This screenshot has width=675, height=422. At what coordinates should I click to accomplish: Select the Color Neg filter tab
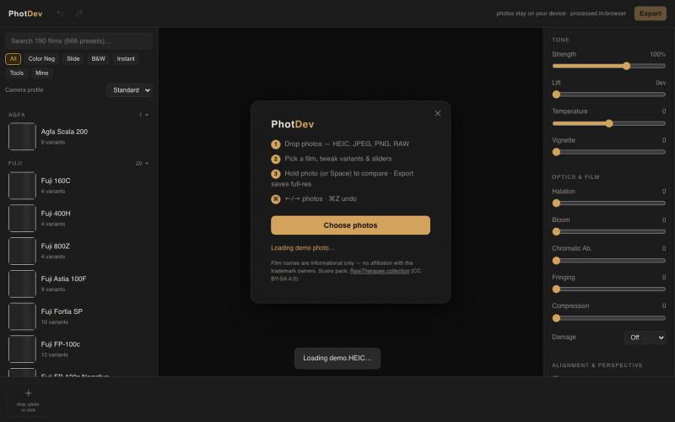click(41, 58)
